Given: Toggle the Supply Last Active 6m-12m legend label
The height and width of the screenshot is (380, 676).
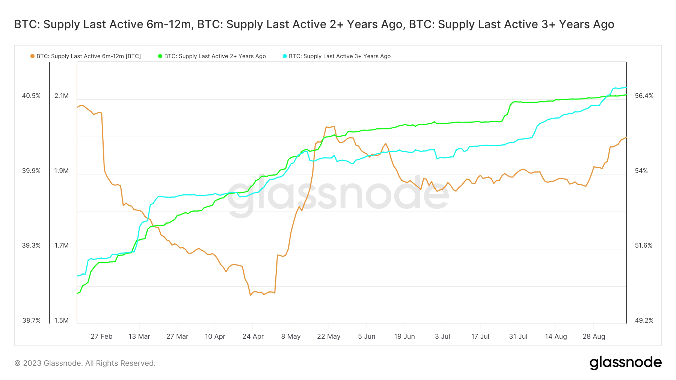Looking at the screenshot, I should (89, 56).
